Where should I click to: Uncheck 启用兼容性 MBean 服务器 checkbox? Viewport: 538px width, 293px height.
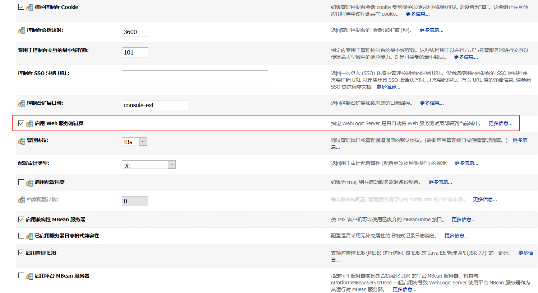tap(21, 219)
